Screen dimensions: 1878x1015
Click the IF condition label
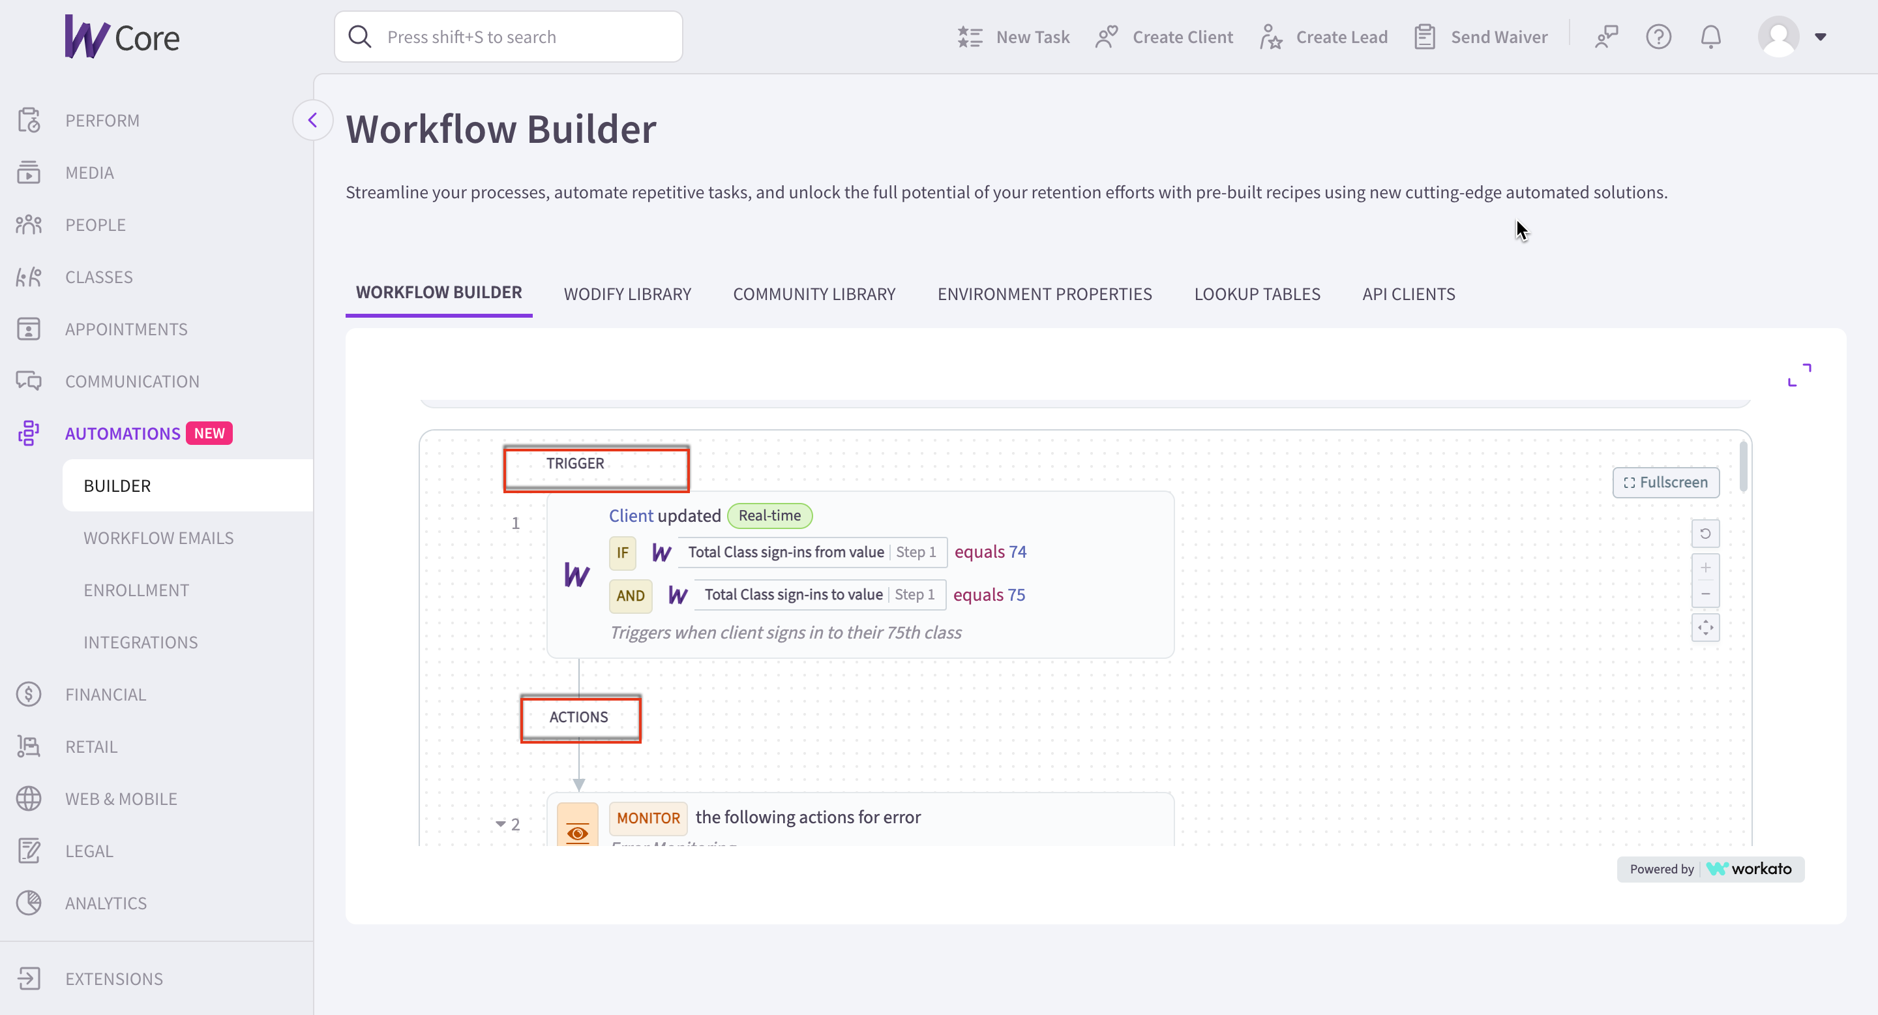622,552
